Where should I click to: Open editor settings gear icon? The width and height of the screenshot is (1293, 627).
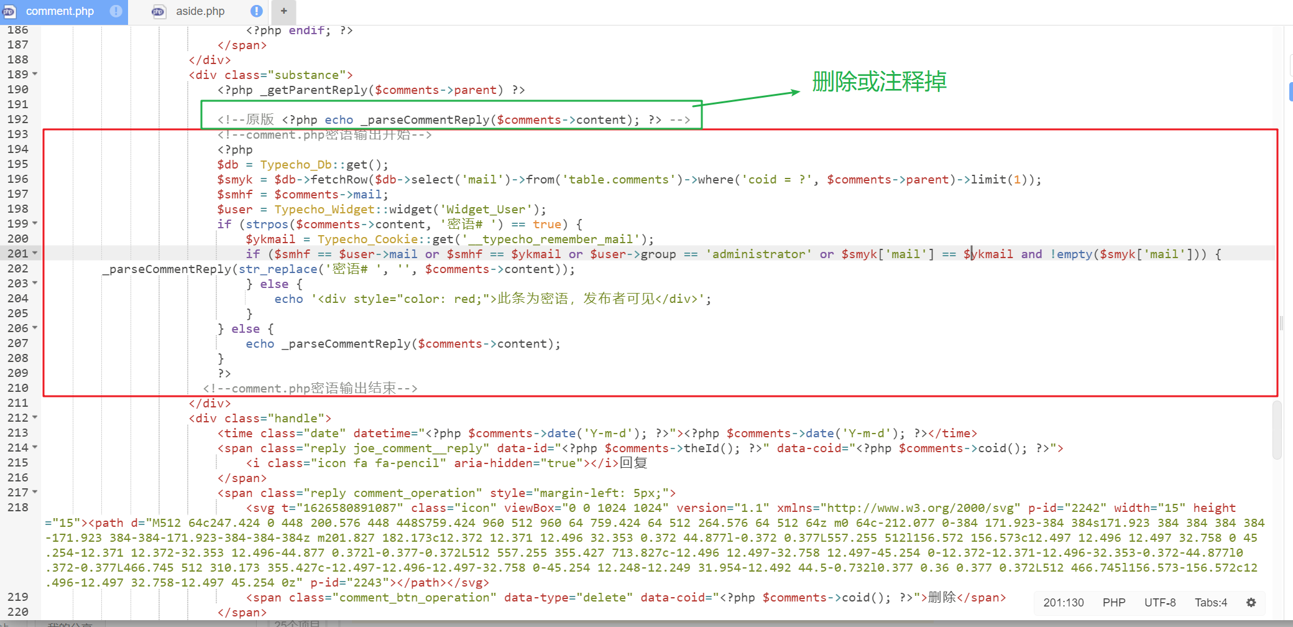[x=1251, y=602]
